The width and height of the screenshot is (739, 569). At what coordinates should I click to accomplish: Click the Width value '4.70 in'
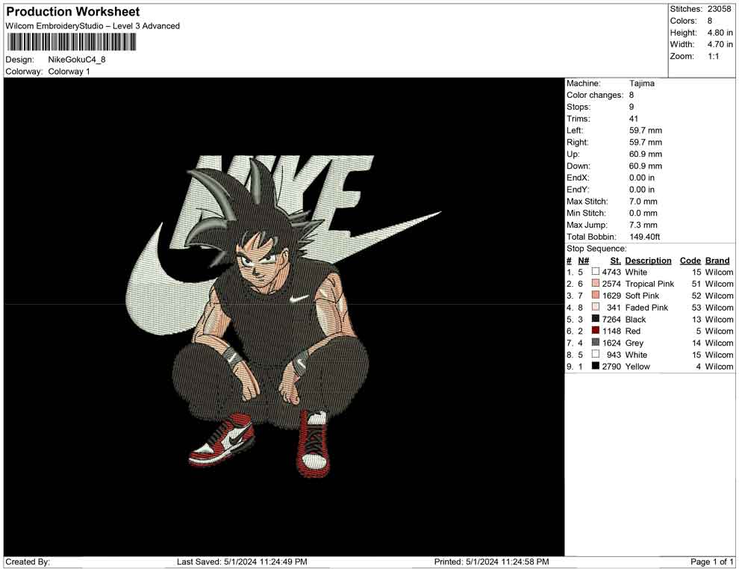tap(720, 44)
